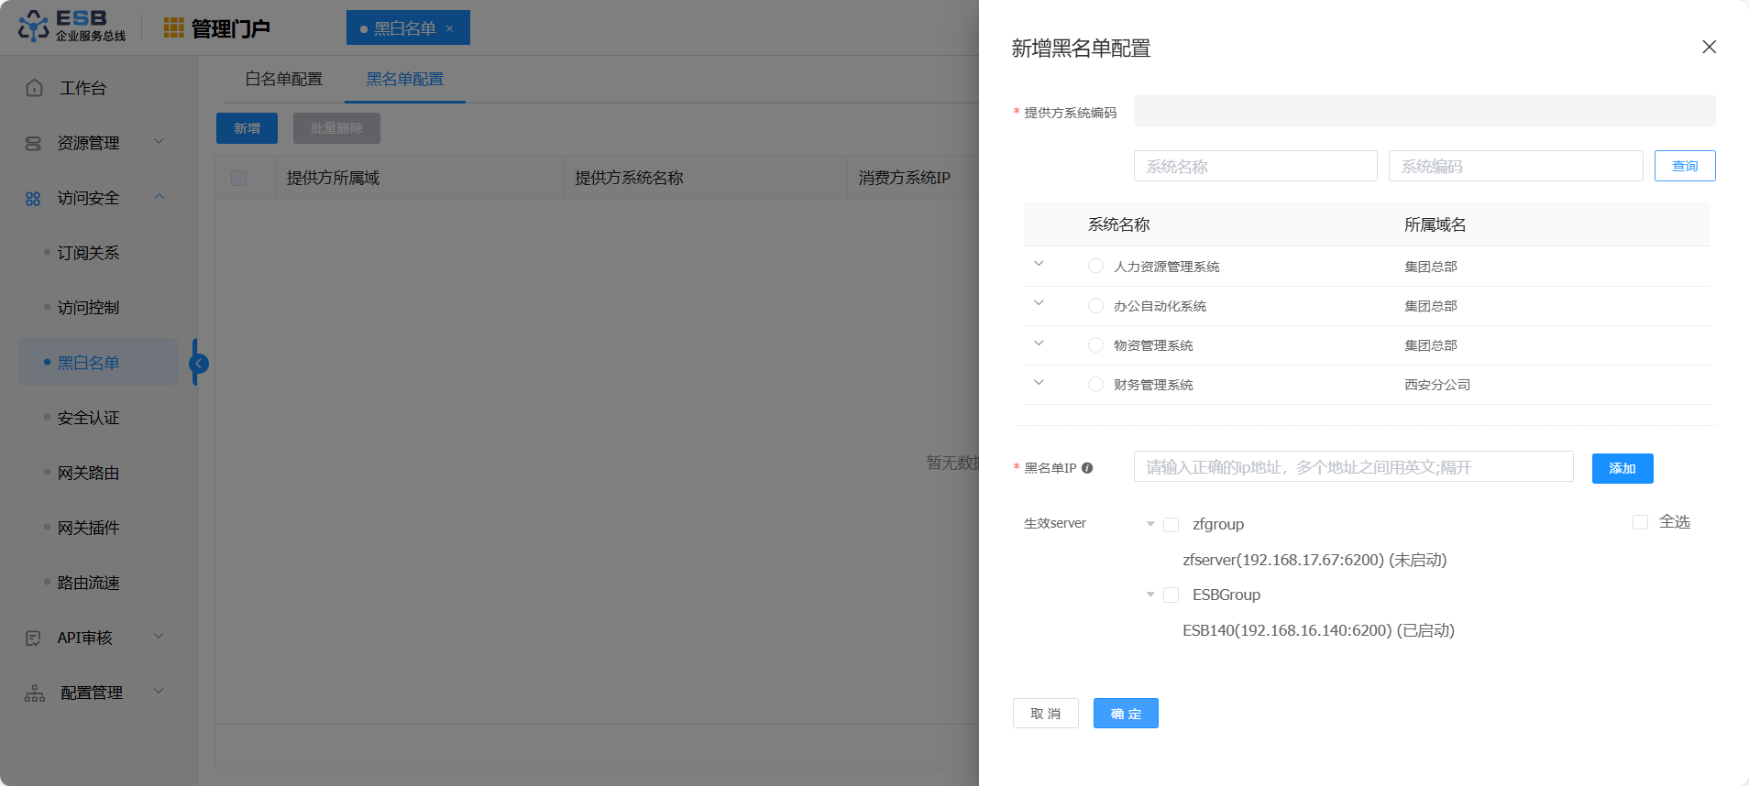Enable the 全选 checkbox

1640,522
